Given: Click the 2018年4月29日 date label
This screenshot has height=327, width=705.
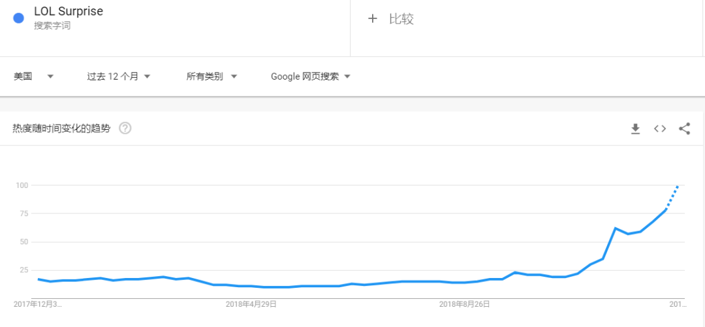Looking at the screenshot, I should (251, 304).
